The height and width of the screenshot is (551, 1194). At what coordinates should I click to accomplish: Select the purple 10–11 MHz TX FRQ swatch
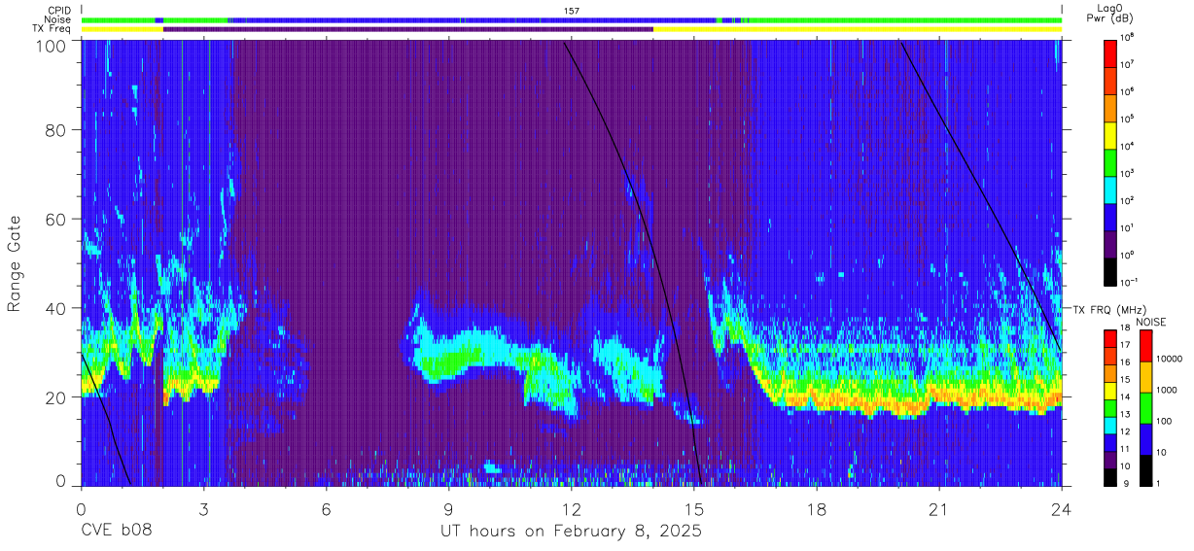(x=1110, y=460)
